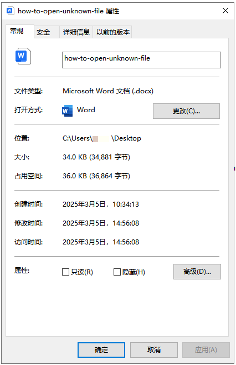Enable the 只读(R) checkbox
Screen dimensions: 236x365
click(x=66, y=272)
